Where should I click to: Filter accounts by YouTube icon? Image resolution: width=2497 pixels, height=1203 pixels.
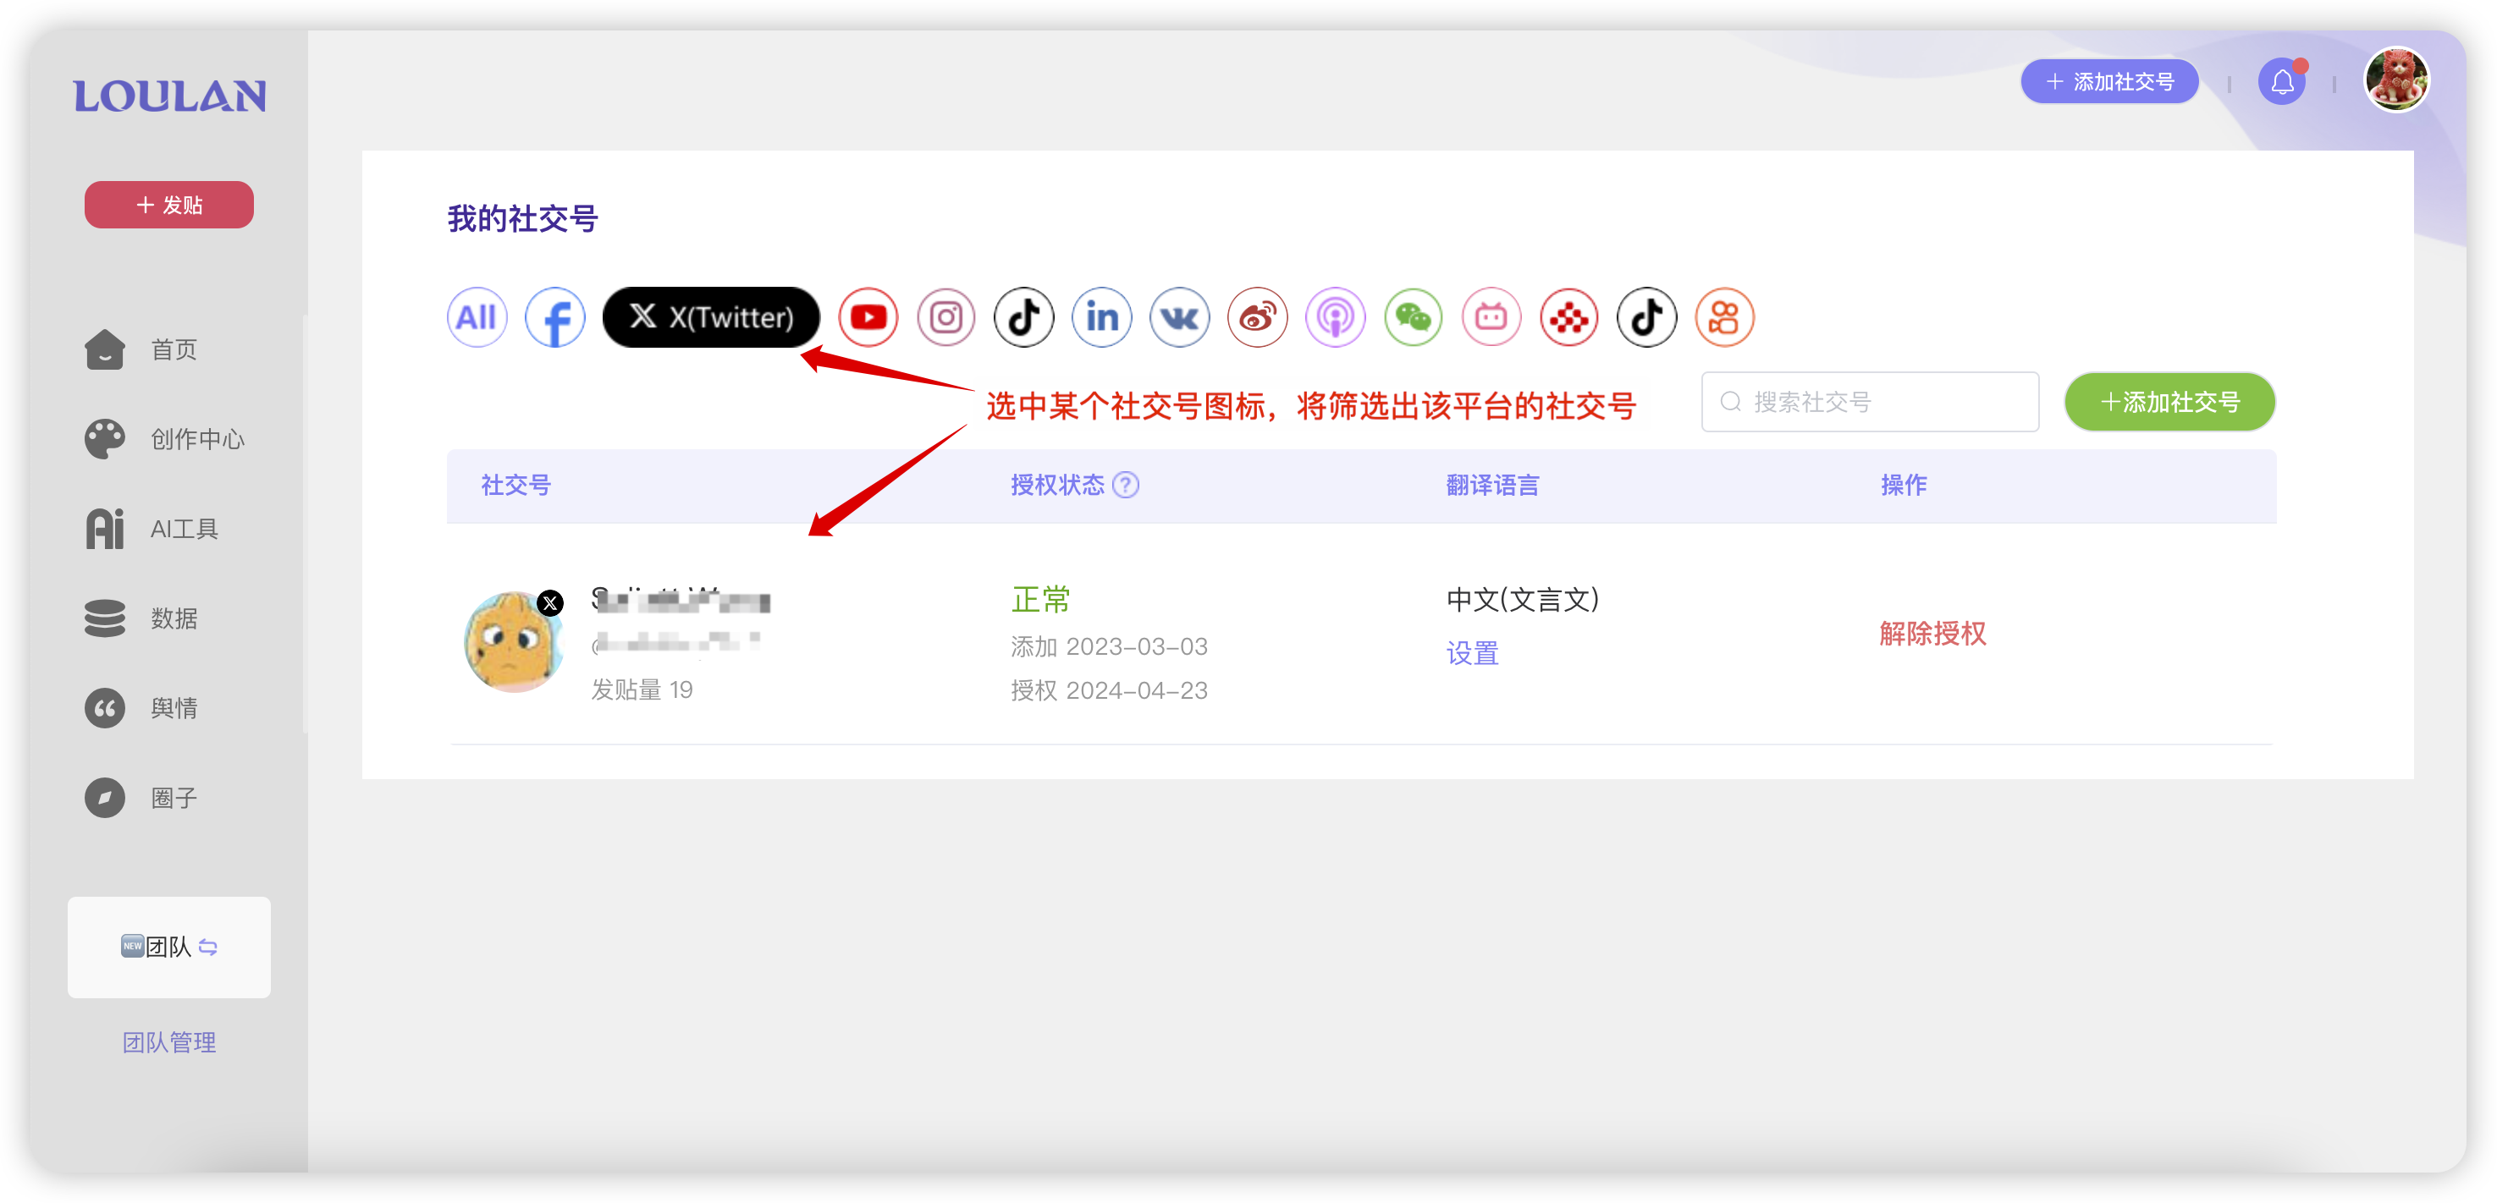coord(868,316)
